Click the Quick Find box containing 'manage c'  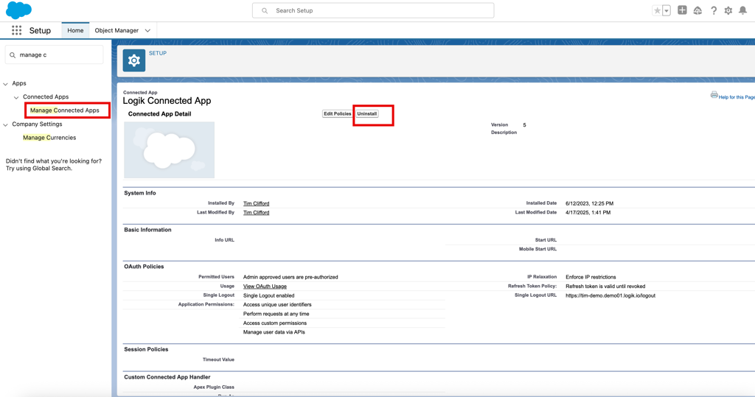[x=54, y=55]
